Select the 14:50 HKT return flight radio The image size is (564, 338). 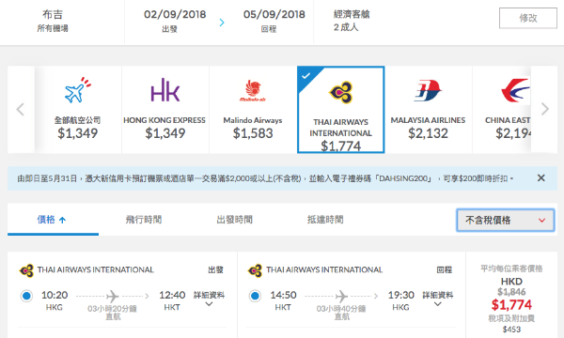(x=255, y=296)
